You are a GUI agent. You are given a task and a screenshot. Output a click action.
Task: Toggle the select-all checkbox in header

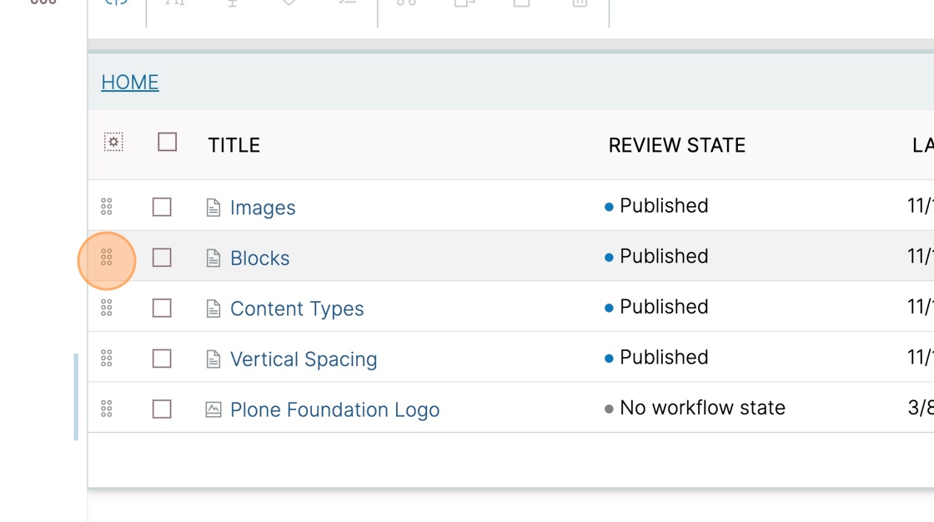point(168,142)
